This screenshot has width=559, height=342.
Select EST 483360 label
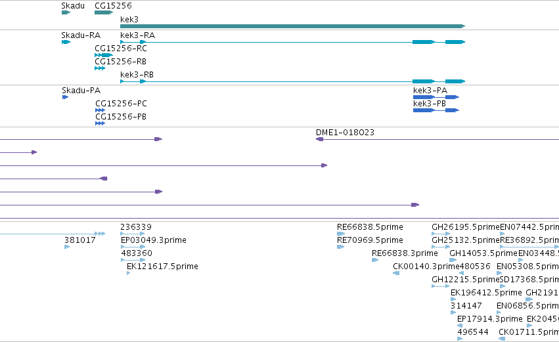click(137, 253)
